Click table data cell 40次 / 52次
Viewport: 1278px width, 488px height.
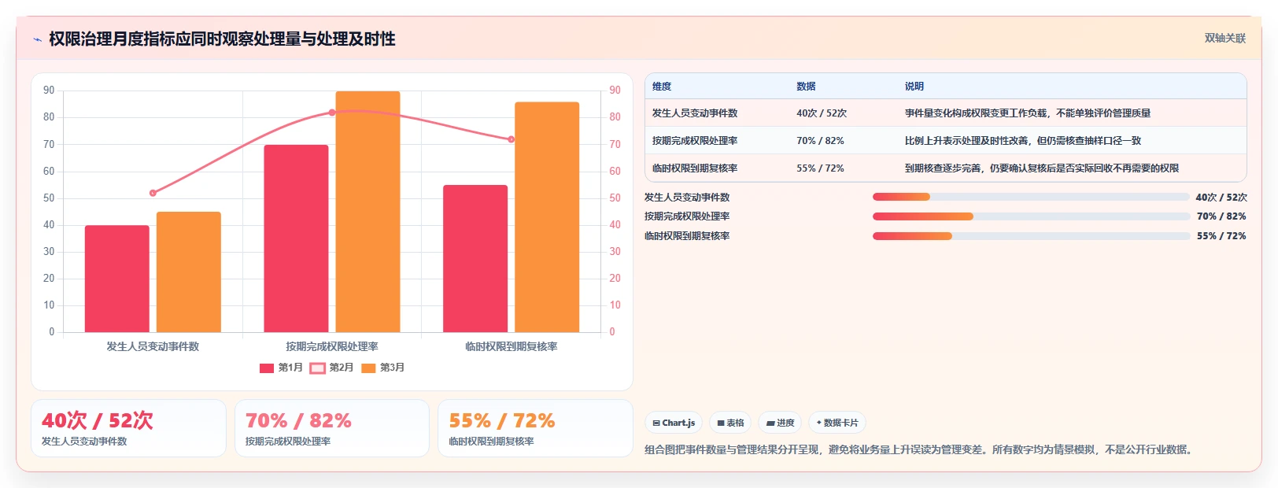tap(822, 113)
